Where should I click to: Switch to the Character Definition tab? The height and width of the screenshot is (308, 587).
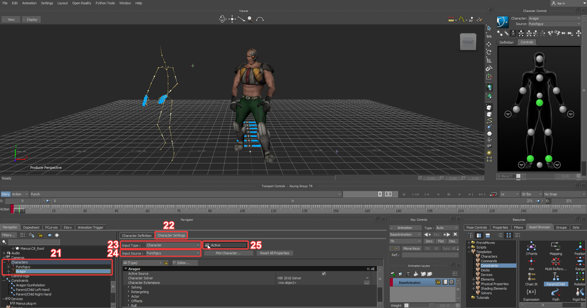(137, 235)
